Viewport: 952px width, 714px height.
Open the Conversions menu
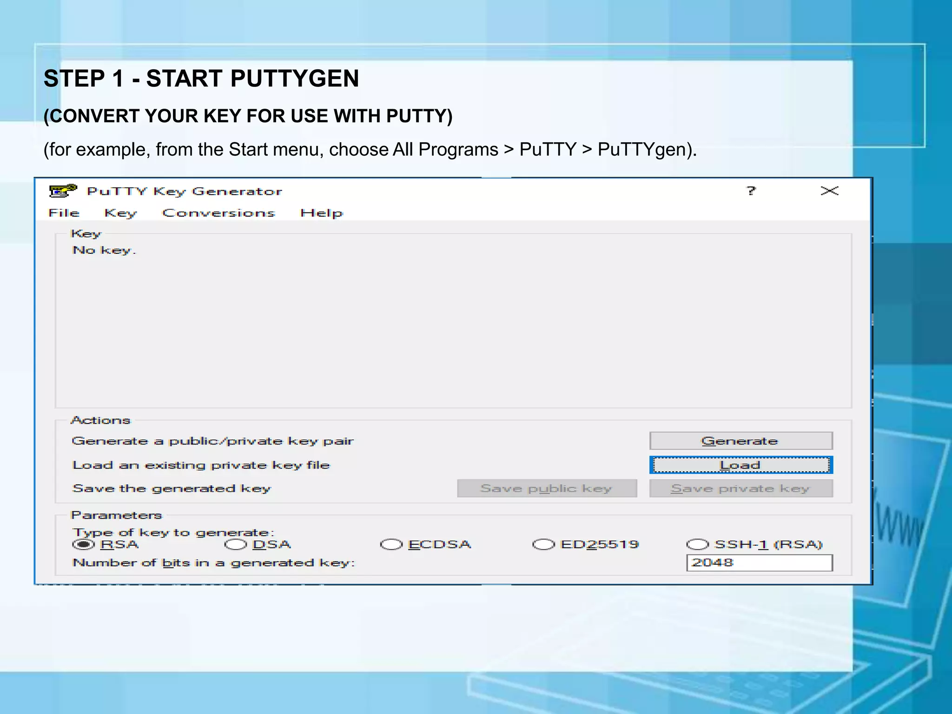coord(218,213)
